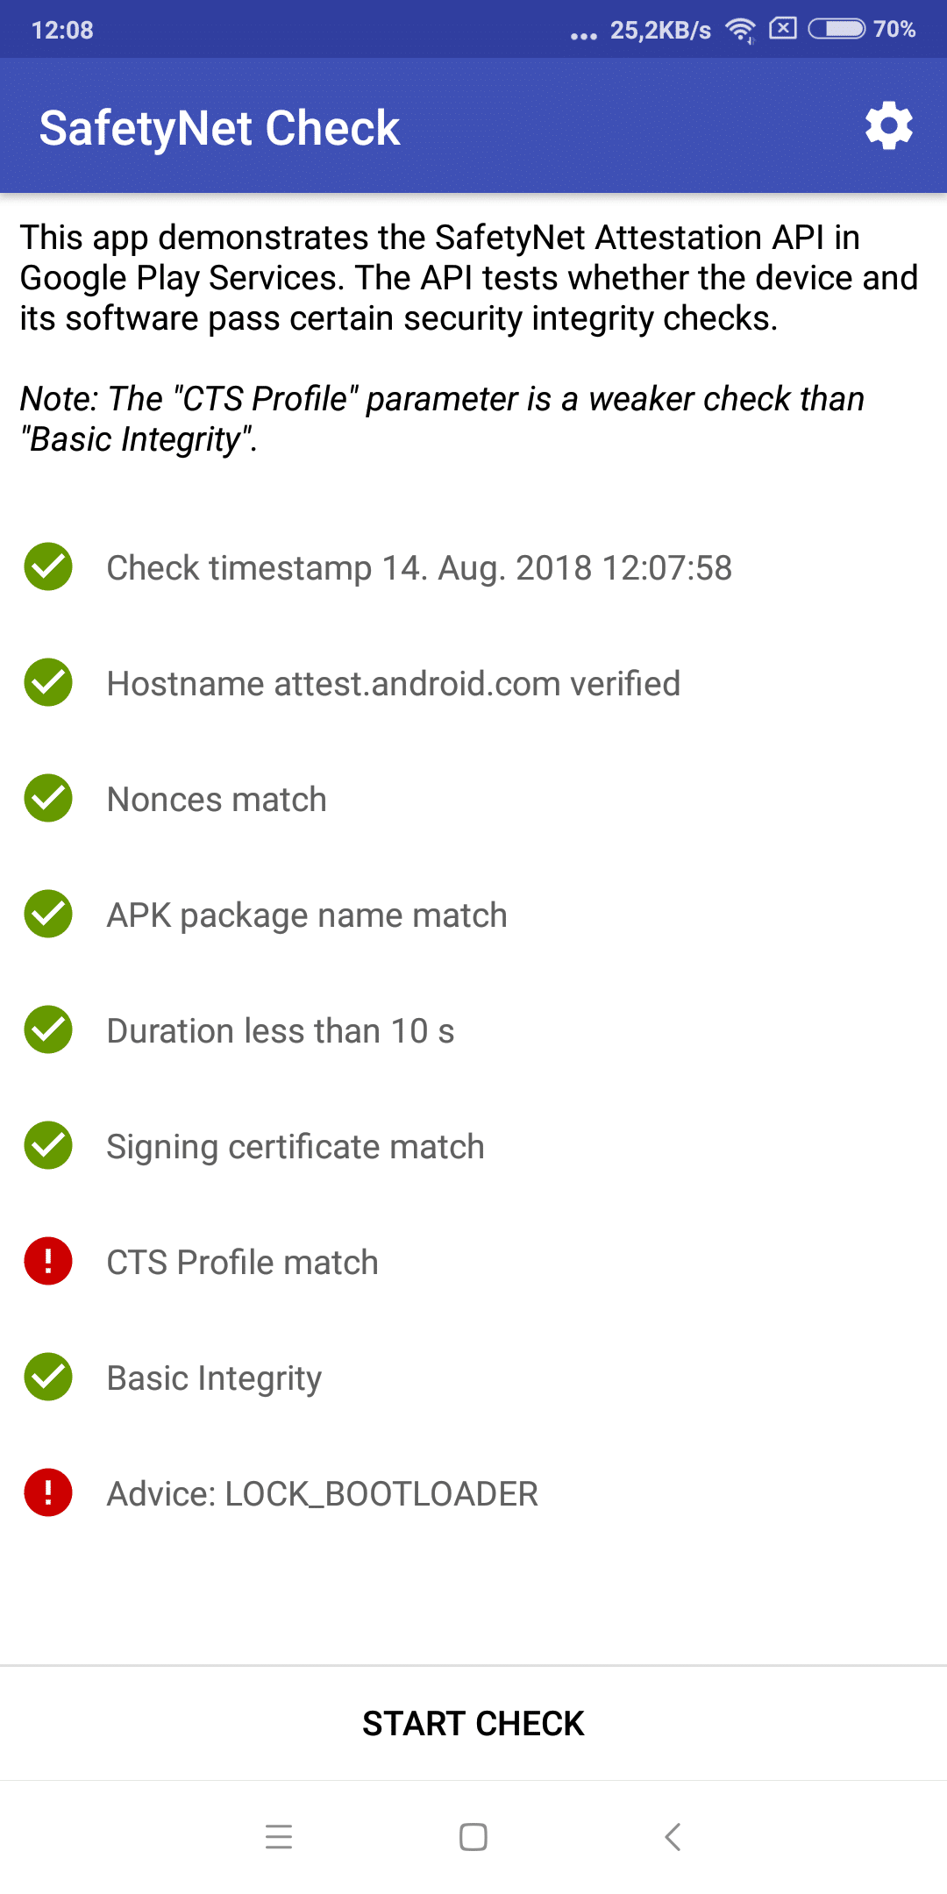The width and height of the screenshot is (947, 1894).
Task: Click the green check beside Basic Integrity
Action: (x=48, y=1377)
